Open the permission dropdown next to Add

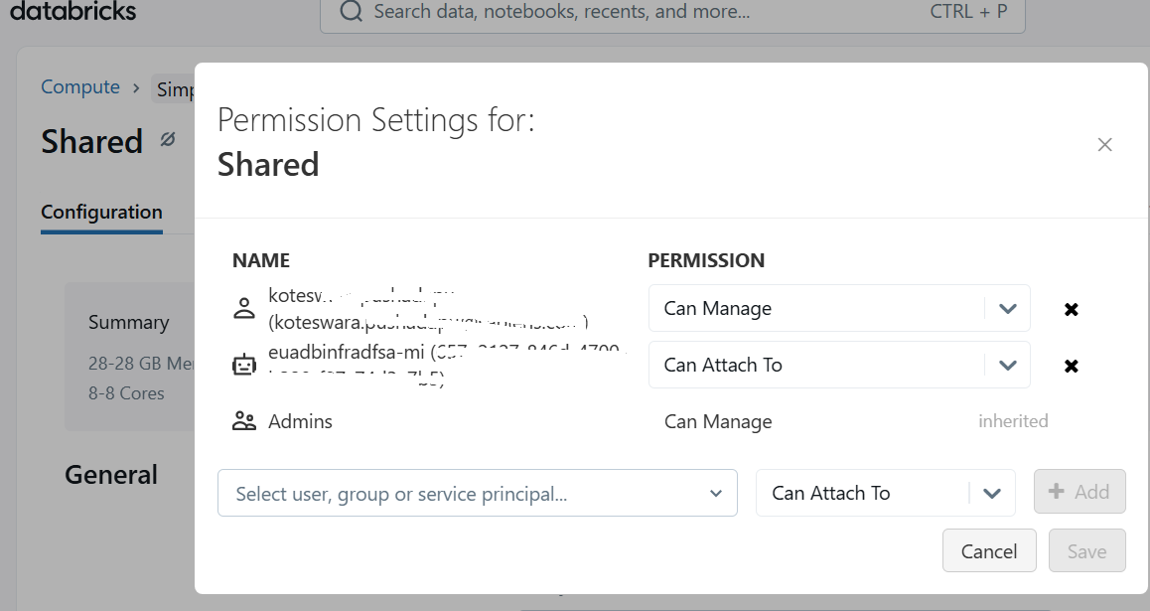point(990,492)
